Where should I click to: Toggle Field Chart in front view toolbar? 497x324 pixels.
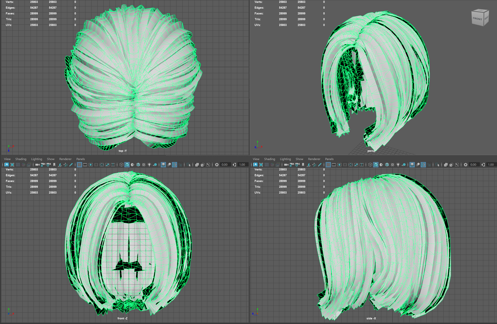[x=102, y=165]
